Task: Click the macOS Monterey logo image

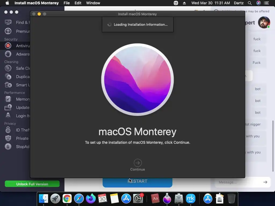Action: [x=137, y=79]
